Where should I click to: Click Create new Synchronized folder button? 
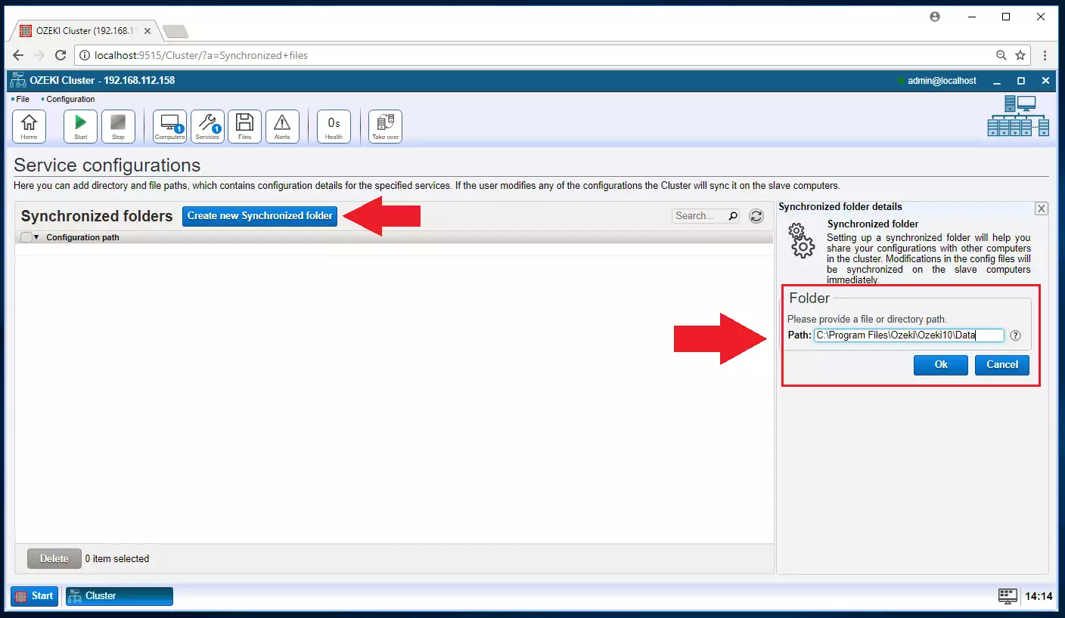tap(259, 216)
